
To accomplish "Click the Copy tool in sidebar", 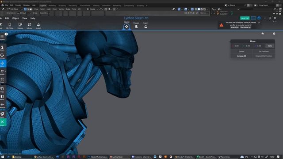I will 2,89.
